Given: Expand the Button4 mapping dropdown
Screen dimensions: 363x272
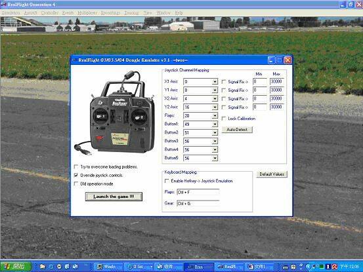Looking at the screenshot, I should tap(215, 149).
